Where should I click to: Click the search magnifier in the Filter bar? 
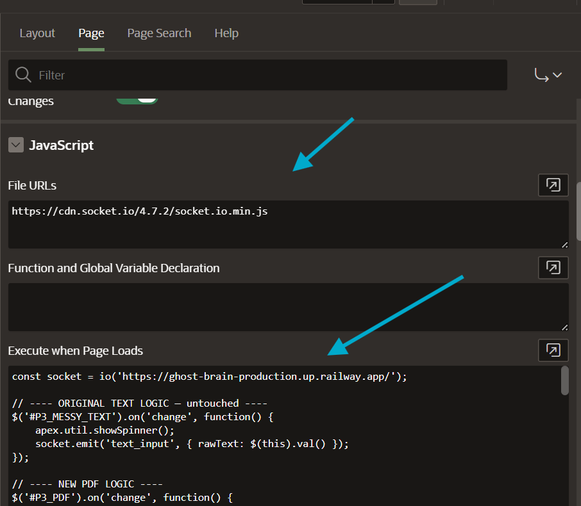[22, 75]
